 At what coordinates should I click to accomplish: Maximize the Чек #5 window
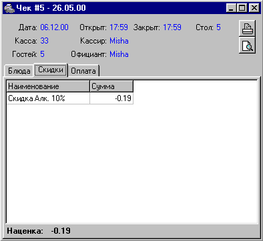tap(242, 8)
